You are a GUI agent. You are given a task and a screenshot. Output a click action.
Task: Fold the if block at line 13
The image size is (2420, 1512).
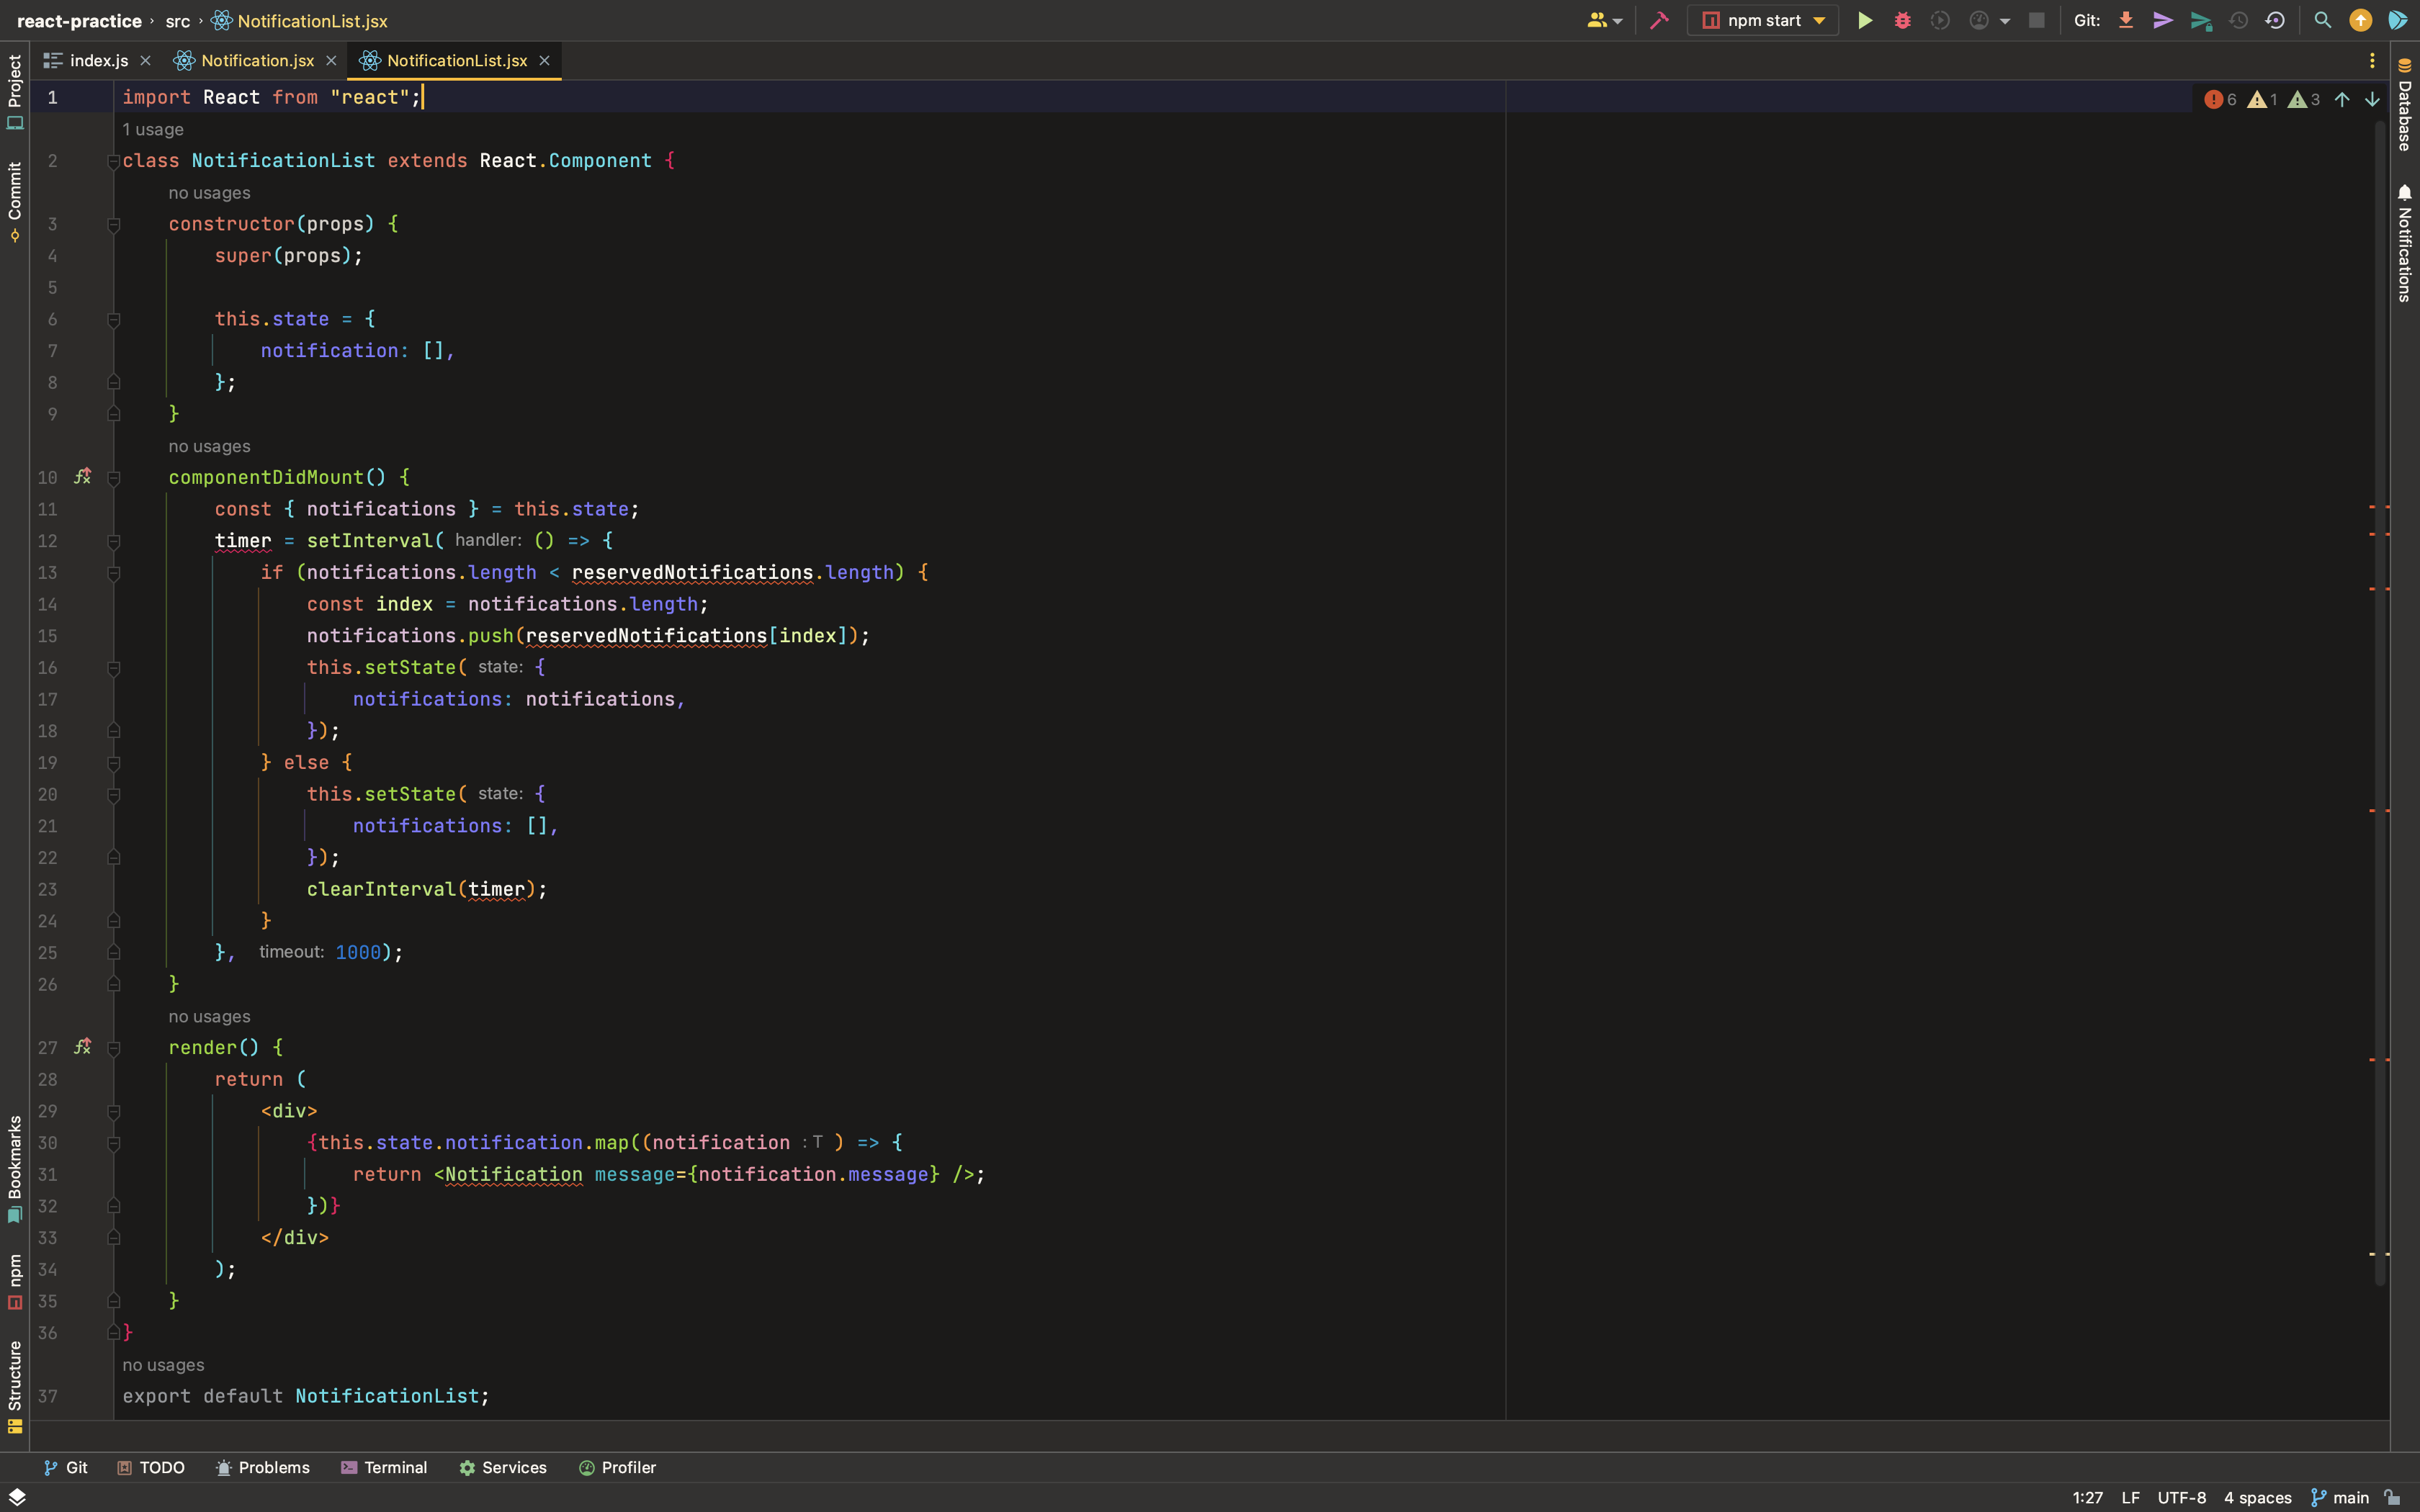113,574
